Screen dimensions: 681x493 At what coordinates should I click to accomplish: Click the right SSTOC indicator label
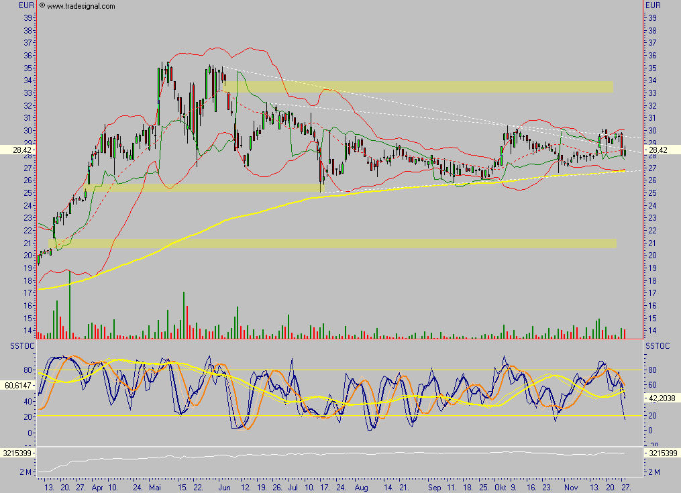(x=657, y=345)
